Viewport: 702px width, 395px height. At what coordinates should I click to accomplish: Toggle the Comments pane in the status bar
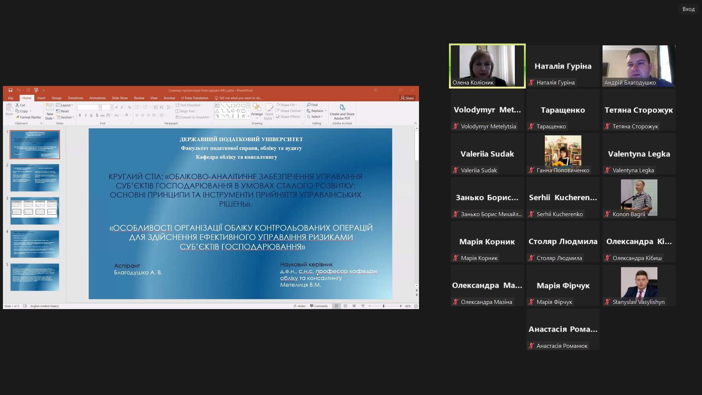[x=319, y=306]
